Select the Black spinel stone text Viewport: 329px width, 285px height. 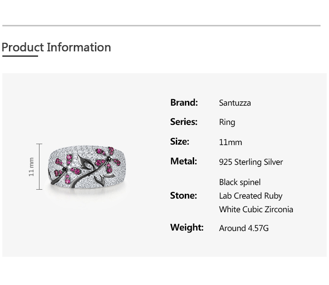[x=240, y=182]
